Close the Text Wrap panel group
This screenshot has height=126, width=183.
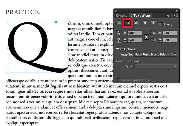coord(116,11)
